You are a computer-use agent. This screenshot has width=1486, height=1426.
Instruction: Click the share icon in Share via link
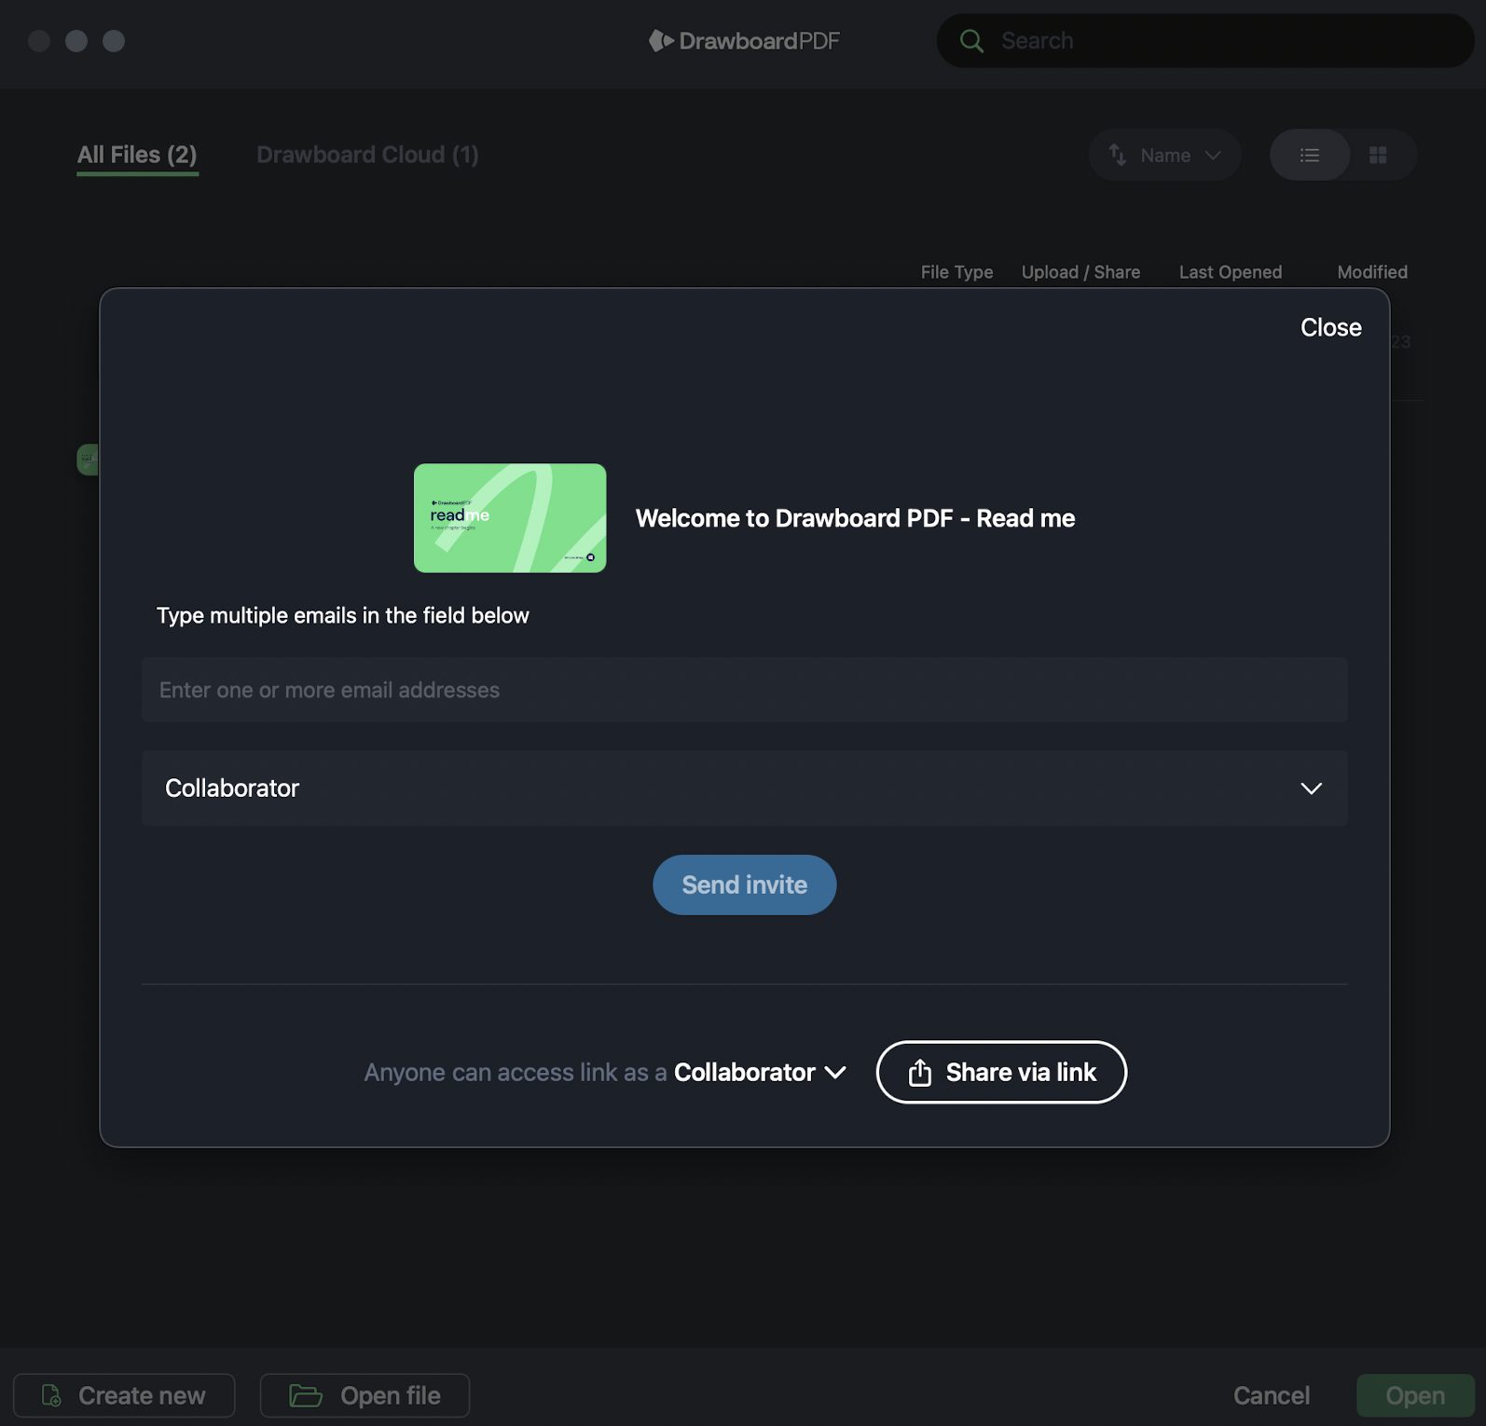[x=919, y=1073]
